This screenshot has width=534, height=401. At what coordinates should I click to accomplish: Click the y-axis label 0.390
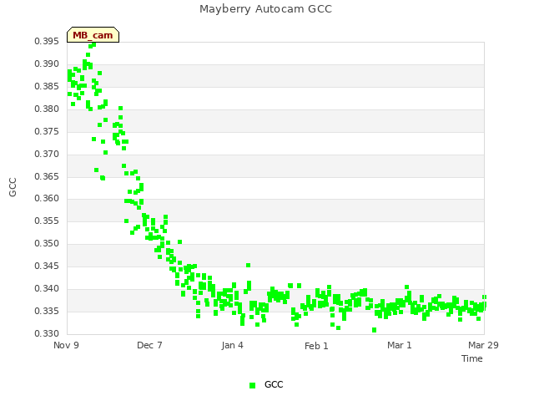pyautogui.click(x=47, y=63)
